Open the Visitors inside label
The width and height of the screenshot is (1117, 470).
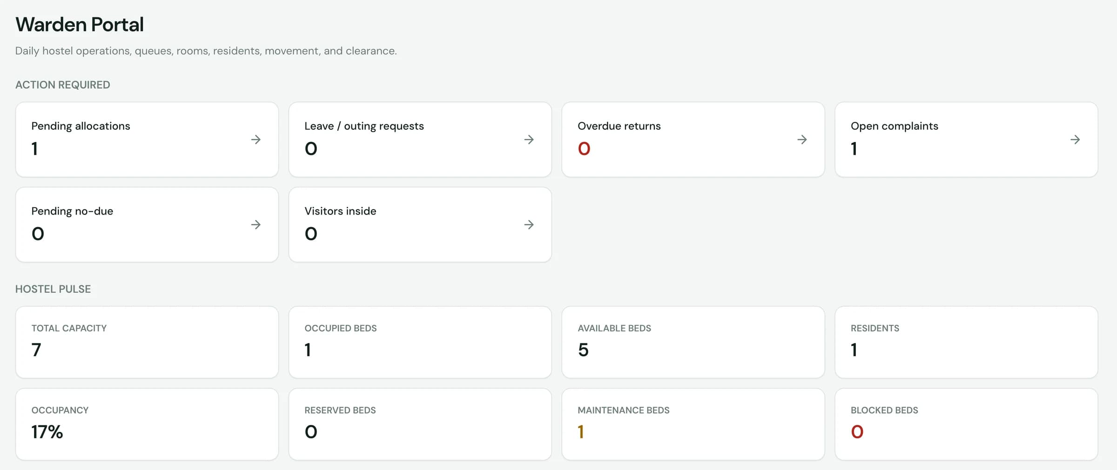340,211
